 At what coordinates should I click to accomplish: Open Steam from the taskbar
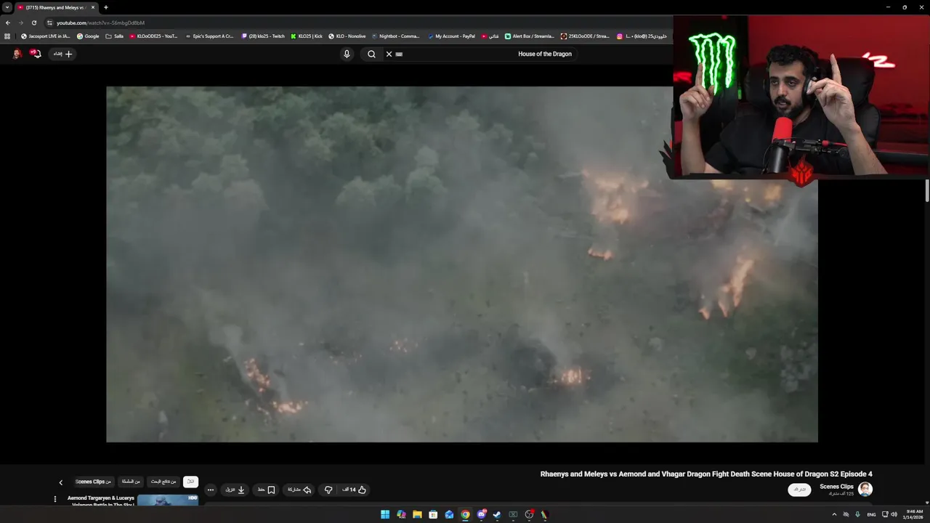click(497, 514)
